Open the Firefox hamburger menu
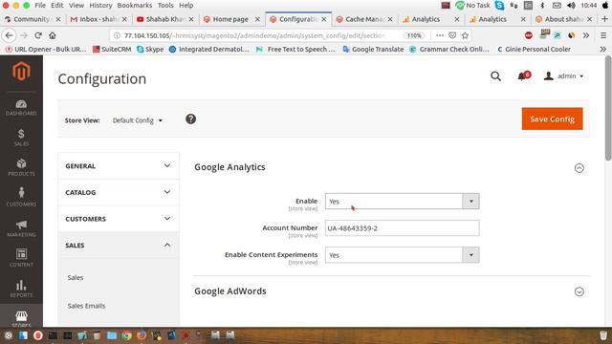 click(x=603, y=35)
